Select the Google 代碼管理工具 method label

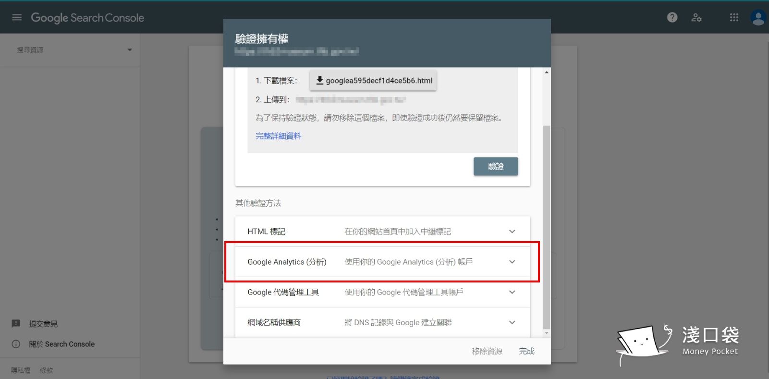(283, 292)
